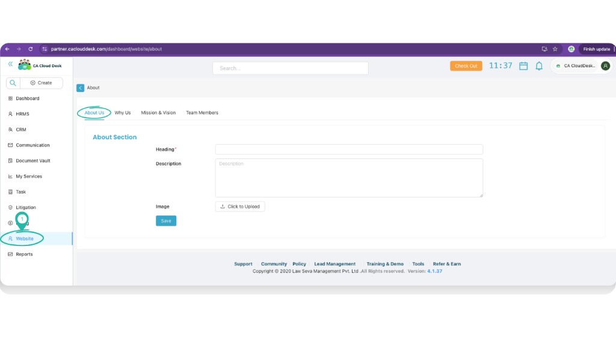Bookmark this page with the star icon

coord(555,49)
